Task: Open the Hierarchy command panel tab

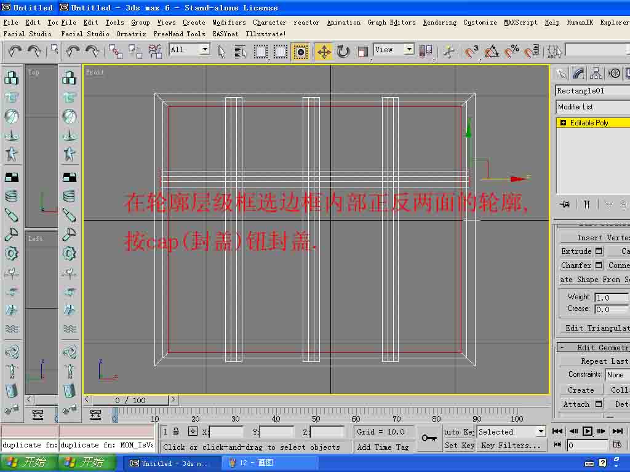Action: 596,74
